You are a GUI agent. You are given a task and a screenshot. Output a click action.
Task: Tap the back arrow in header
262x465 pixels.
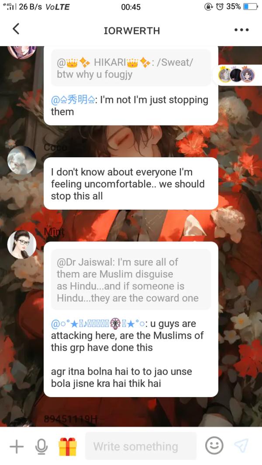pos(16,29)
